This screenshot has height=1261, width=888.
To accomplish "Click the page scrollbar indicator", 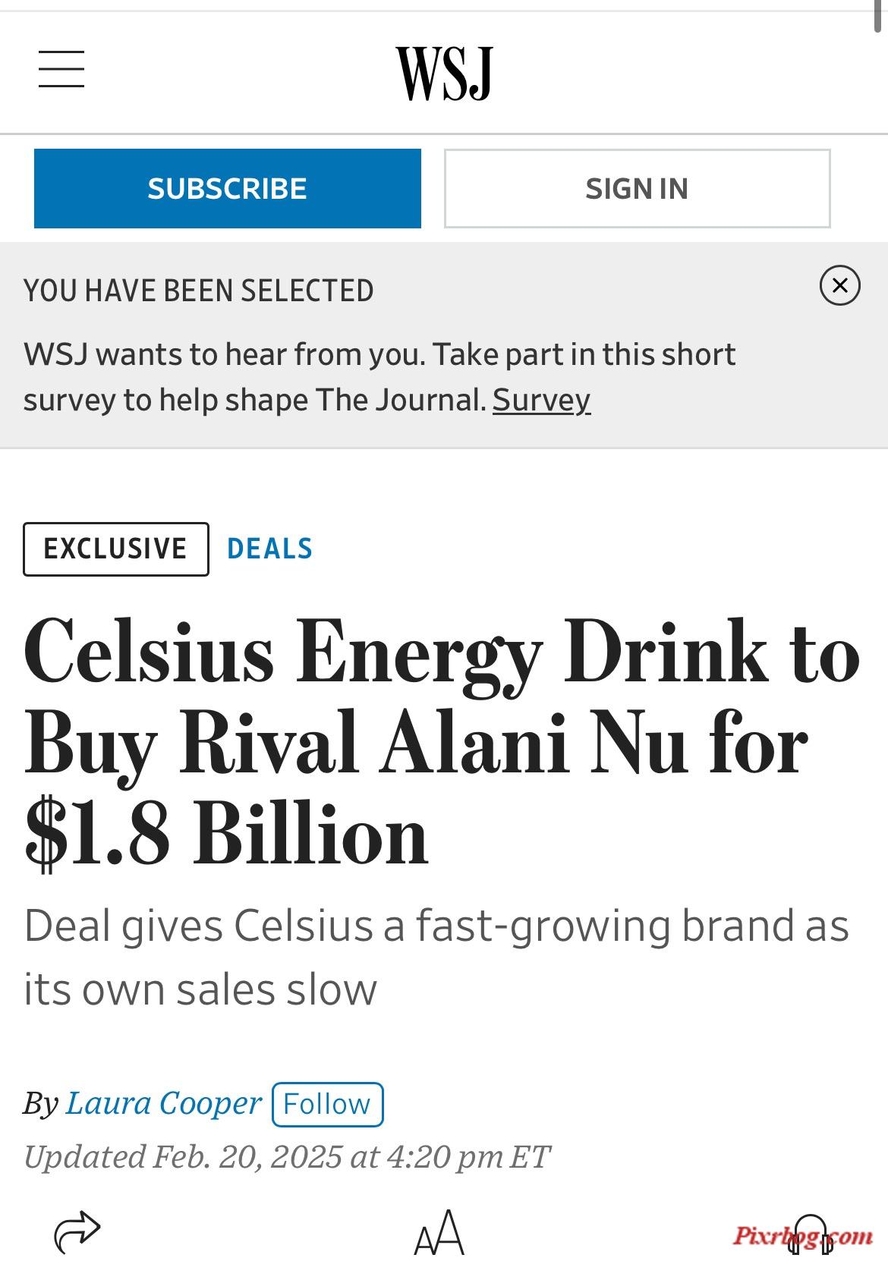I will (878, 15).
